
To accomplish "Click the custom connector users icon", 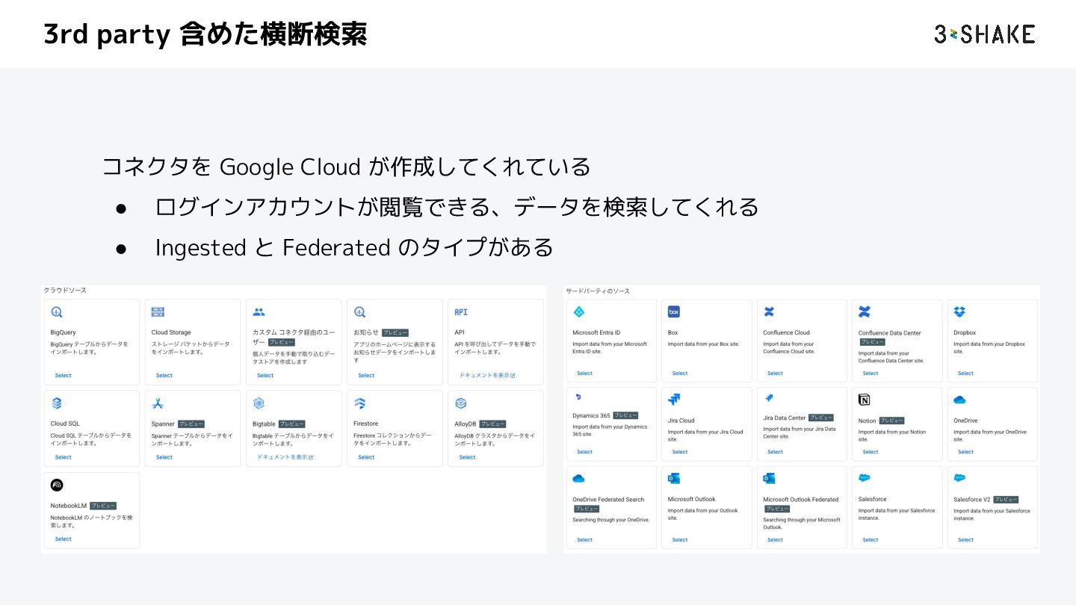I will point(259,312).
